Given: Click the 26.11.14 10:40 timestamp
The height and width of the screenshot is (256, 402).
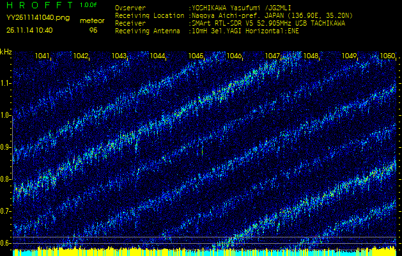Looking at the screenshot, I should 29,30.
